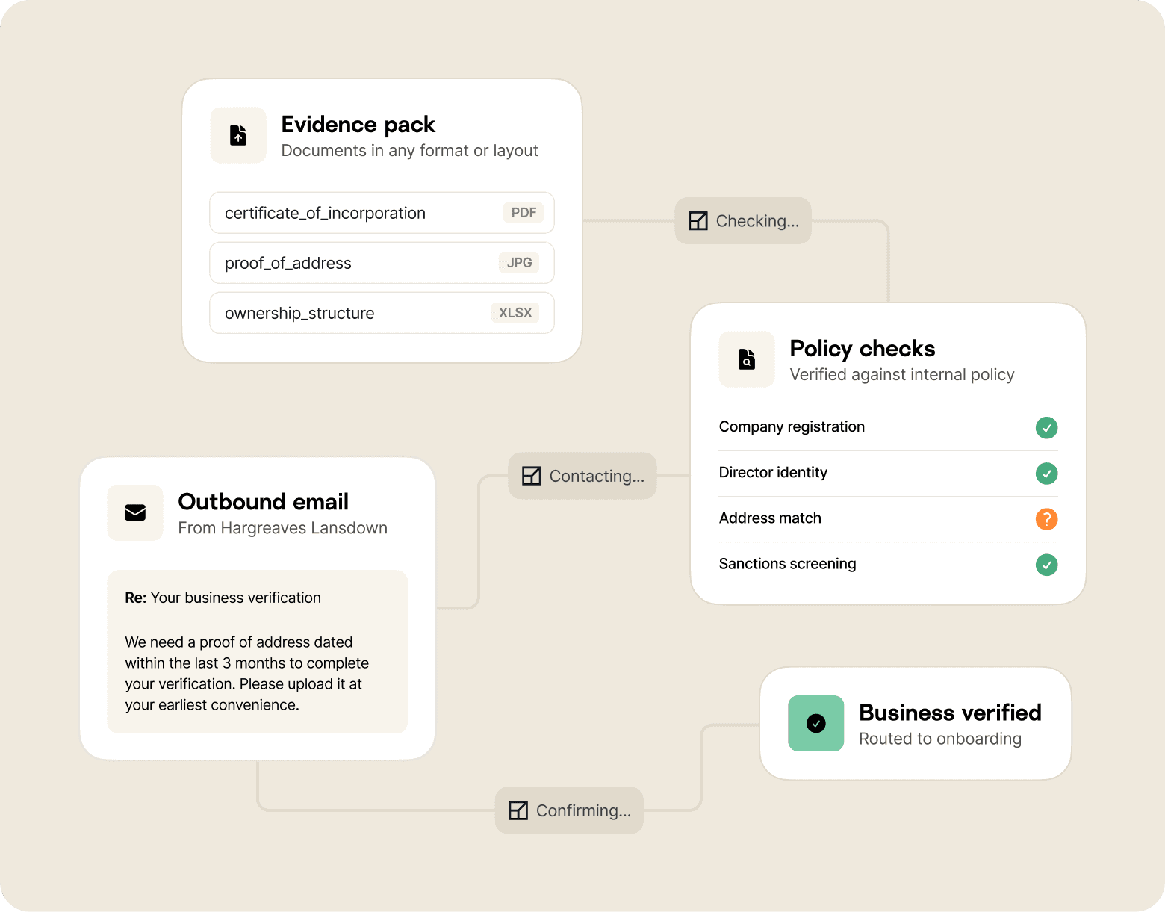
Task: Click the icon beside Checking... status
Action: 698,221
